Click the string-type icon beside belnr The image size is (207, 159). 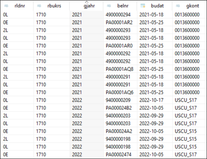[x=109, y=6]
